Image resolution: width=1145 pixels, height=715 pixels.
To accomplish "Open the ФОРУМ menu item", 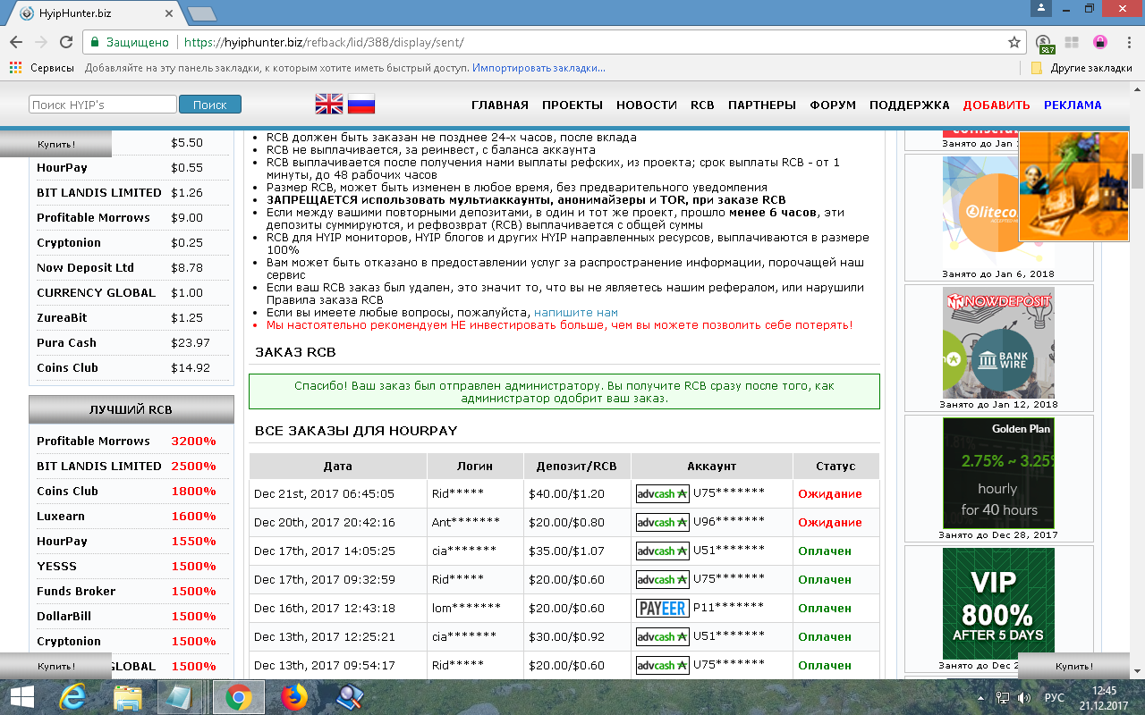I will [x=832, y=105].
